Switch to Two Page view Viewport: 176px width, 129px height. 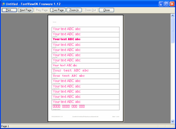58,10
